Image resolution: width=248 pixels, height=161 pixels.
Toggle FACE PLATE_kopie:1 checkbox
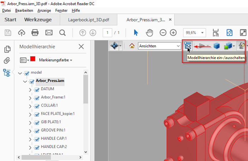[x=37, y=114]
